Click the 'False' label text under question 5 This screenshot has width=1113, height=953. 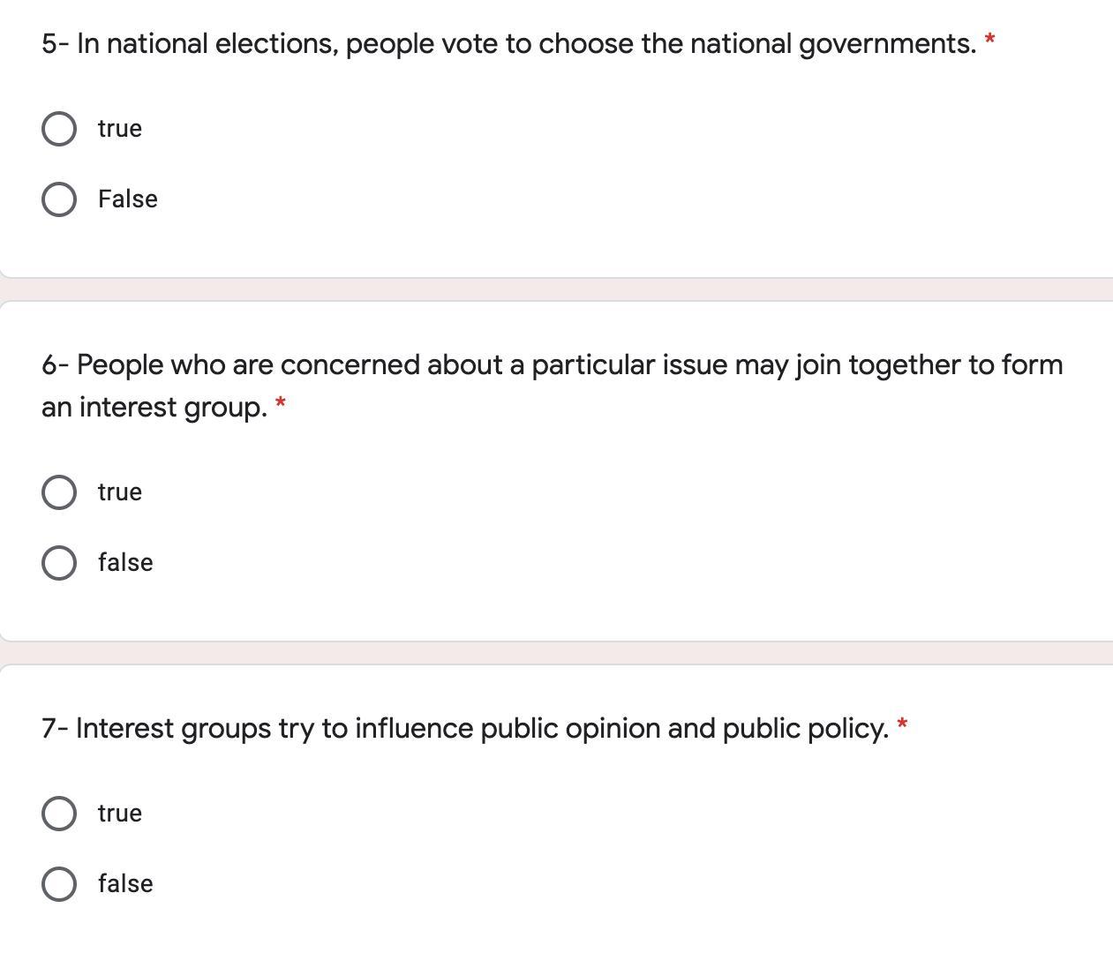coord(128,199)
